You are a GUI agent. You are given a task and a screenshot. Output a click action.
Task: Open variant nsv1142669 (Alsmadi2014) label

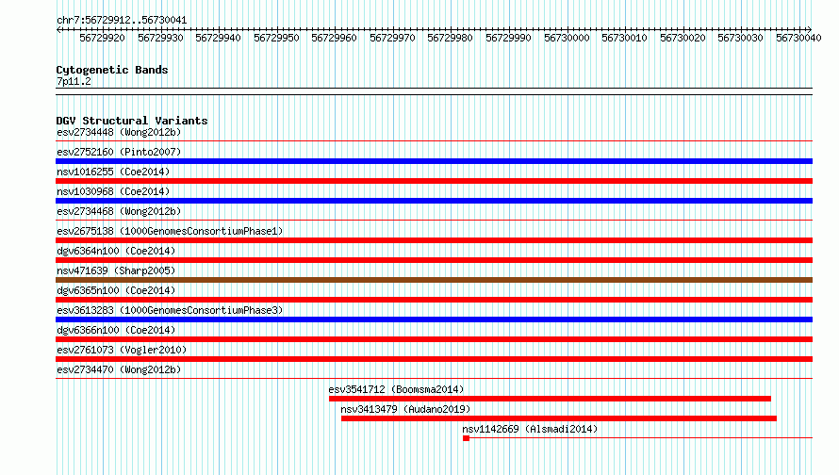530,429
